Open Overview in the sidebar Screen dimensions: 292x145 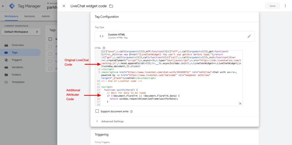pyautogui.click(x=18, y=45)
